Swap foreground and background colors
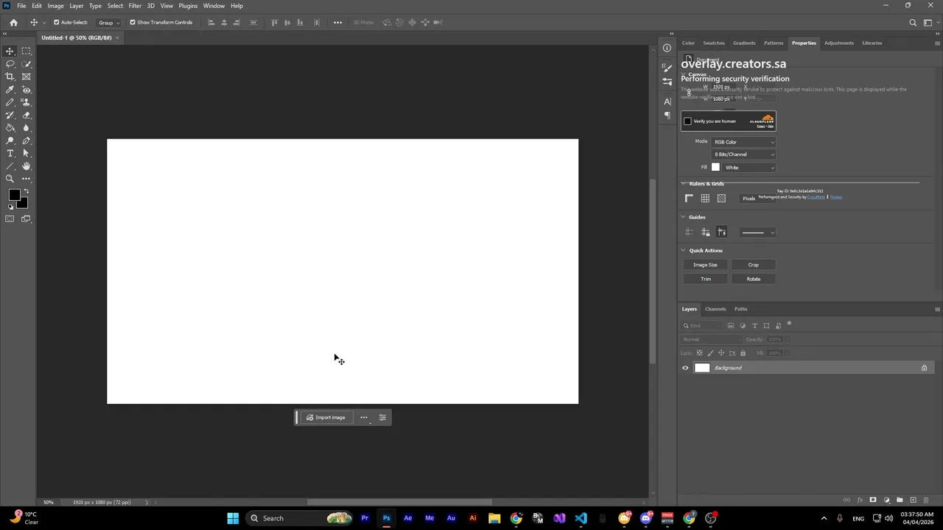The width and height of the screenshot is (943, 530). pyautogui.click(x=26, y=191)
